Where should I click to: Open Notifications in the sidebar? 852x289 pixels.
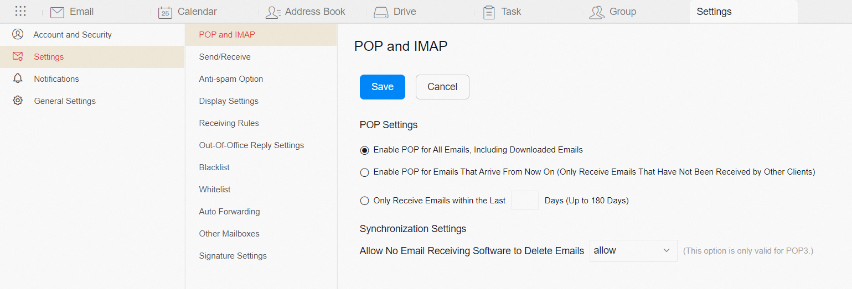tap(92, 78)
